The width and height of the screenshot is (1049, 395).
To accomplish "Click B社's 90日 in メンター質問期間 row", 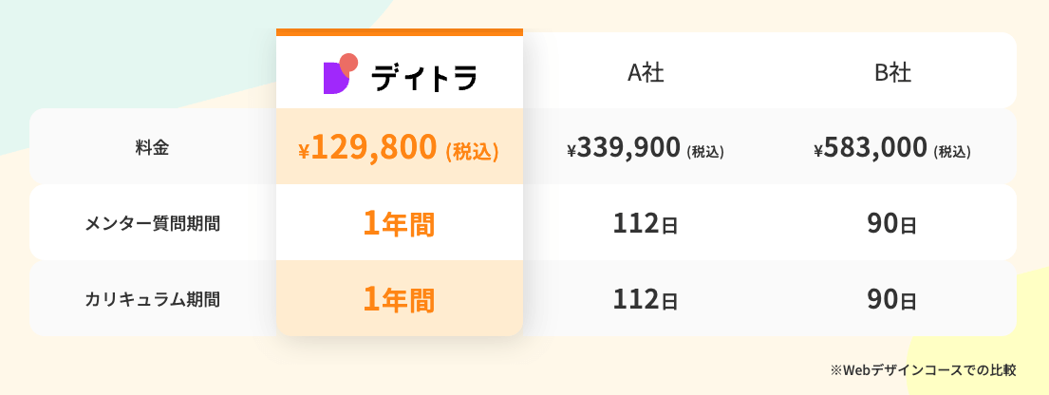I will [x=892, y=224].
